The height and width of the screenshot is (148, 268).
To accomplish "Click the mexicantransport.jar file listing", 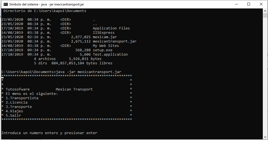I will pyautogui.click(x=69, y=41).
